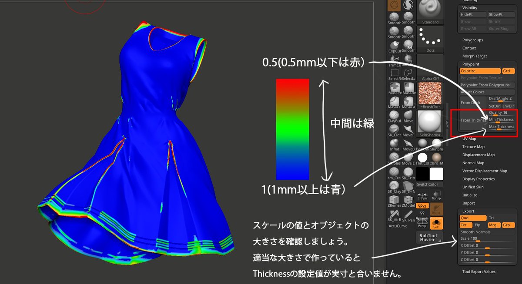Expand the Morph Target section

475,56
